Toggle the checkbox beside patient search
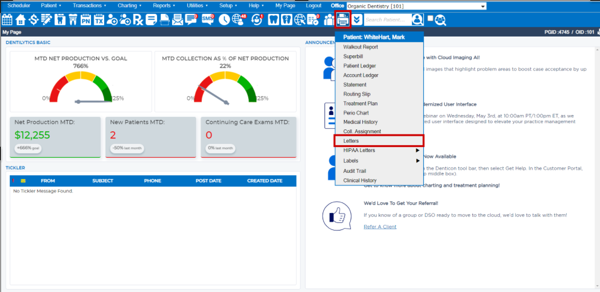 tap(430, 18)
